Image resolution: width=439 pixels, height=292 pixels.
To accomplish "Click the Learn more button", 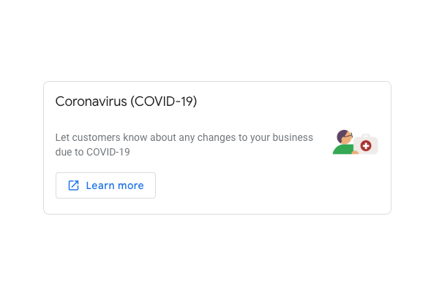I will (x=105, y=185).
